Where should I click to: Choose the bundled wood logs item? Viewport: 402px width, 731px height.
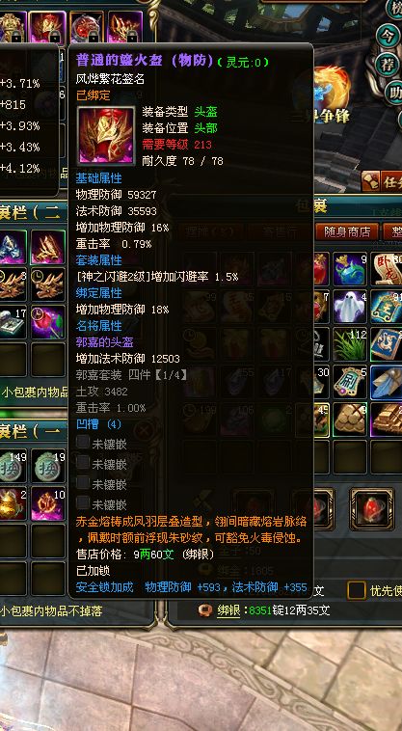click(350, 420)
